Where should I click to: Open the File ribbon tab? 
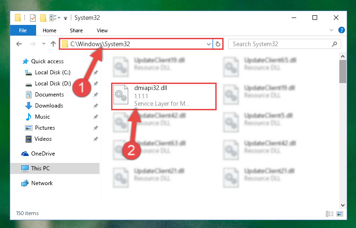coord(23,30)
